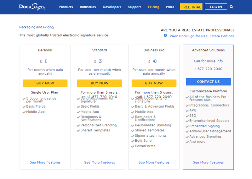This screenshot has width=252, height=179.
Task: Select the Advanced Solutions title
Action: [x=208, y=50]
